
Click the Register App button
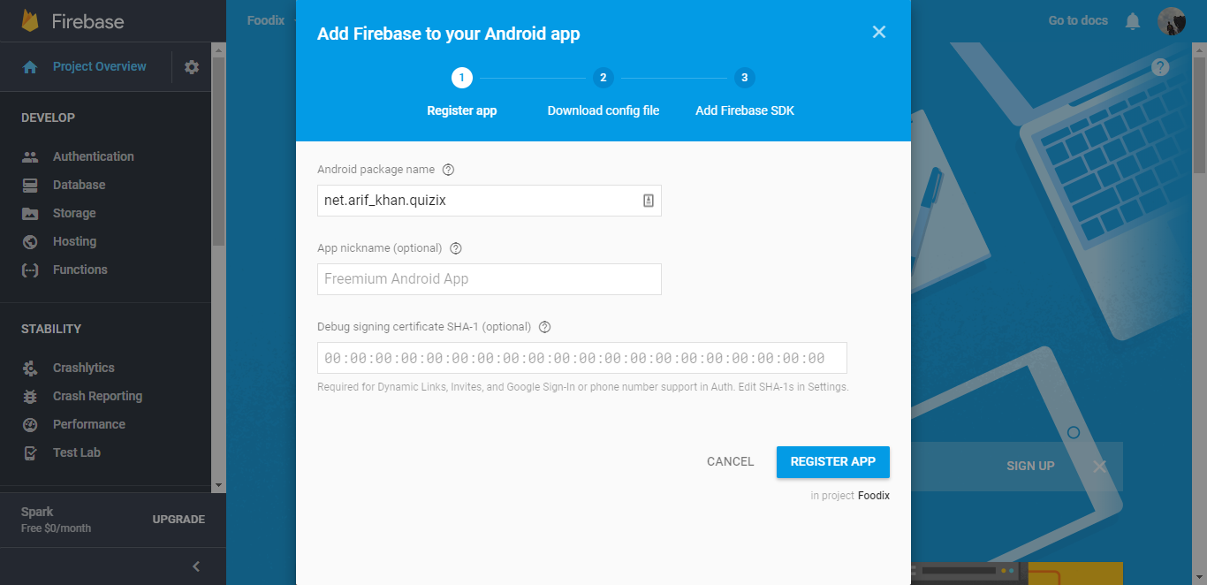click(x=833, y=461)
